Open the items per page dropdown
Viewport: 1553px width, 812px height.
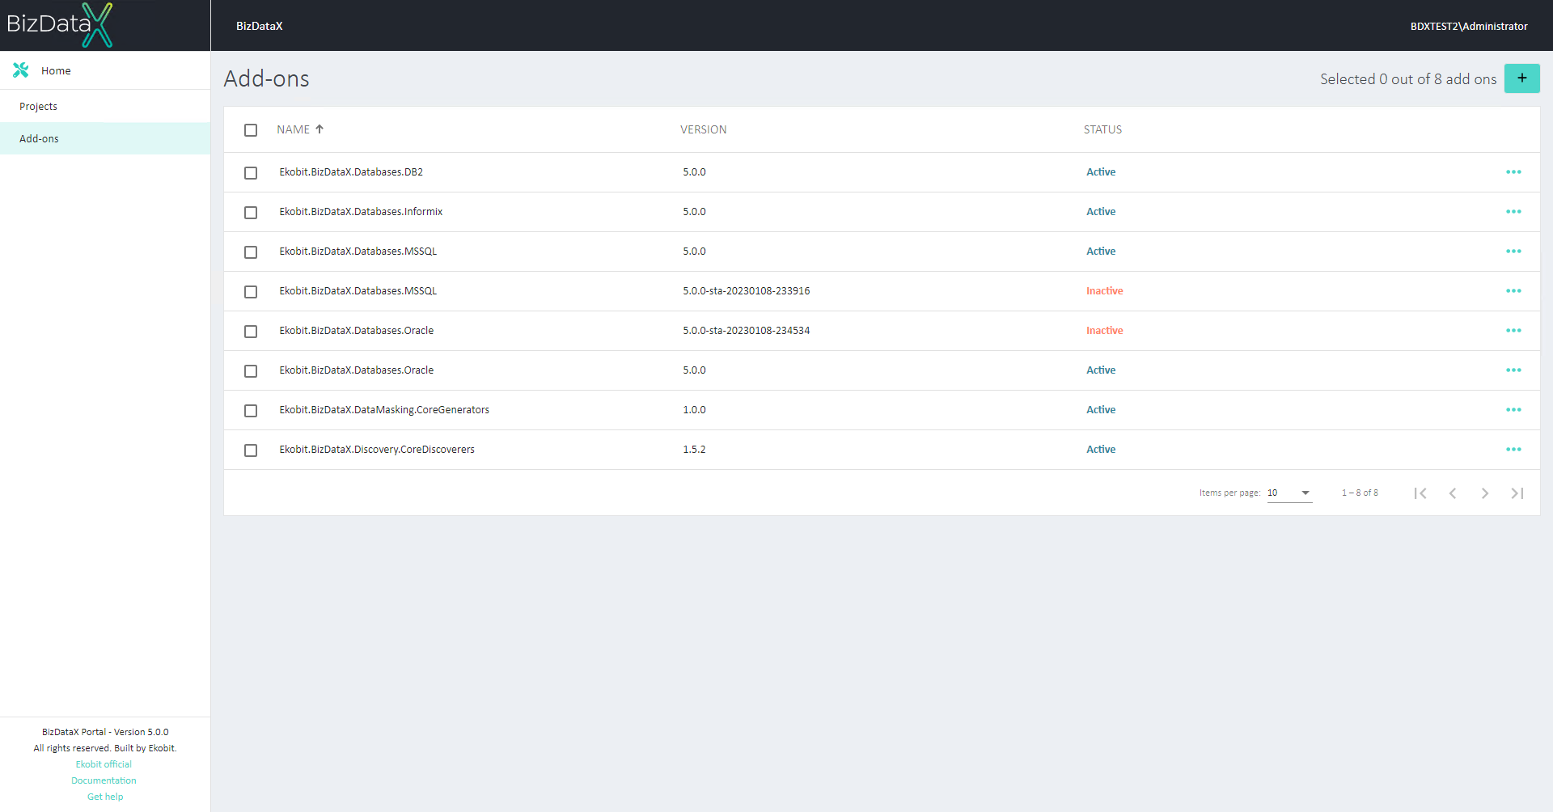tap(1289, 493)
